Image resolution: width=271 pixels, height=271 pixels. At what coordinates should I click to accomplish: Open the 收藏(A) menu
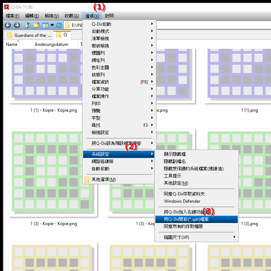(72, 16)
